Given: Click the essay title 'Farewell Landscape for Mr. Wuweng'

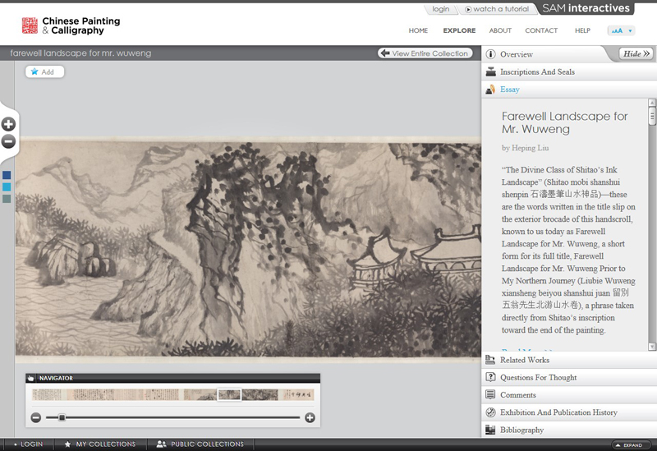Looking at the screenshot, I should pyautogui.click(x=564, y=122).
